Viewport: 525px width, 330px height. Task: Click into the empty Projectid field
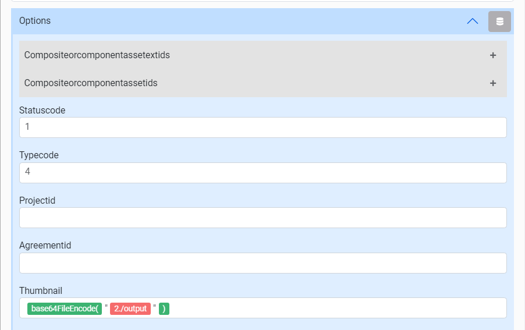[x=262, y=218]
